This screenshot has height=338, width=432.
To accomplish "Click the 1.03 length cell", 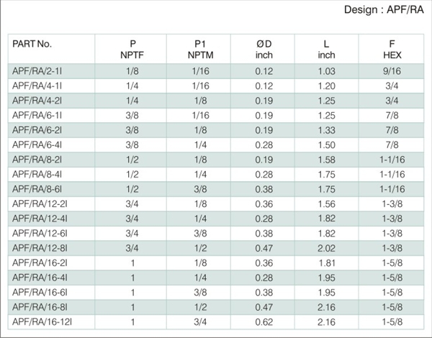I will coord(326,71).
